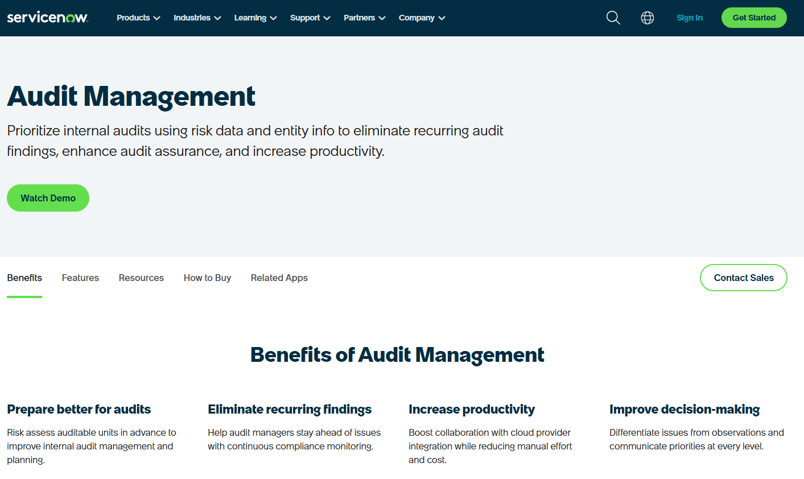Expand the Company menu

pyautogui.click(x=422, y=18)
